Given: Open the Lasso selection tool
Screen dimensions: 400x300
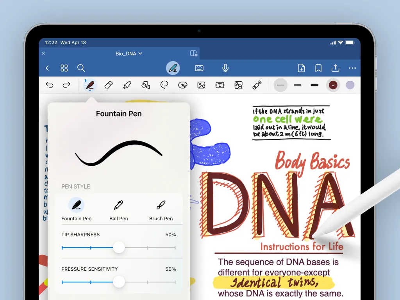Looking at the screenshot, I should 164,85.
